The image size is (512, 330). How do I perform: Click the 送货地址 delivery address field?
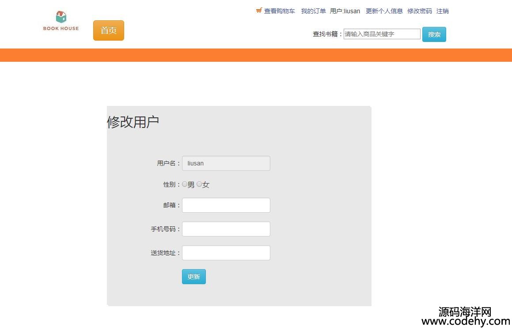coord(226,253)
